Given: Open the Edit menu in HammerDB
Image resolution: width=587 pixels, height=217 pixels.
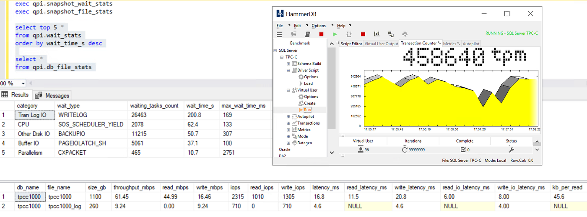Looking at the screenshot, I should pyautogui.click(x=297, y=26).
